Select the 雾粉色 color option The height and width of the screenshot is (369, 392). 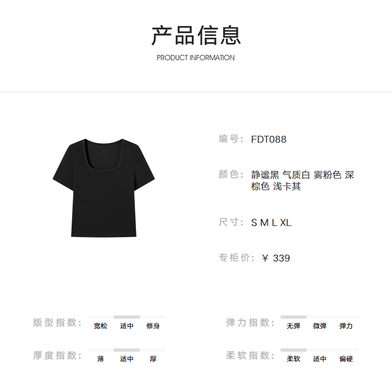(x=327, y=175)
